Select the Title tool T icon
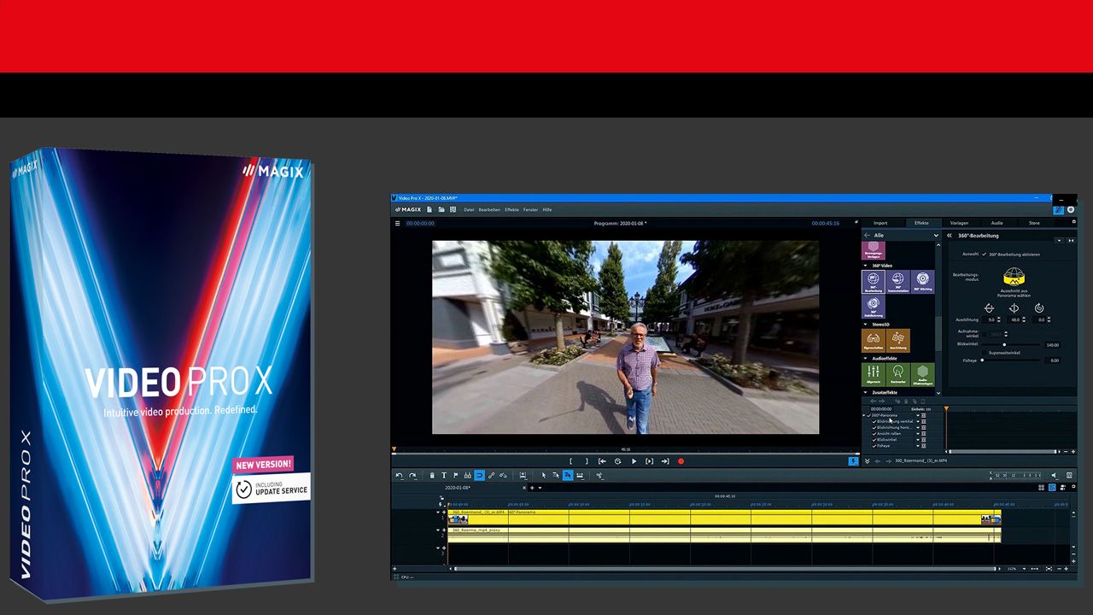1093x615 pixels. click(444, 476)
